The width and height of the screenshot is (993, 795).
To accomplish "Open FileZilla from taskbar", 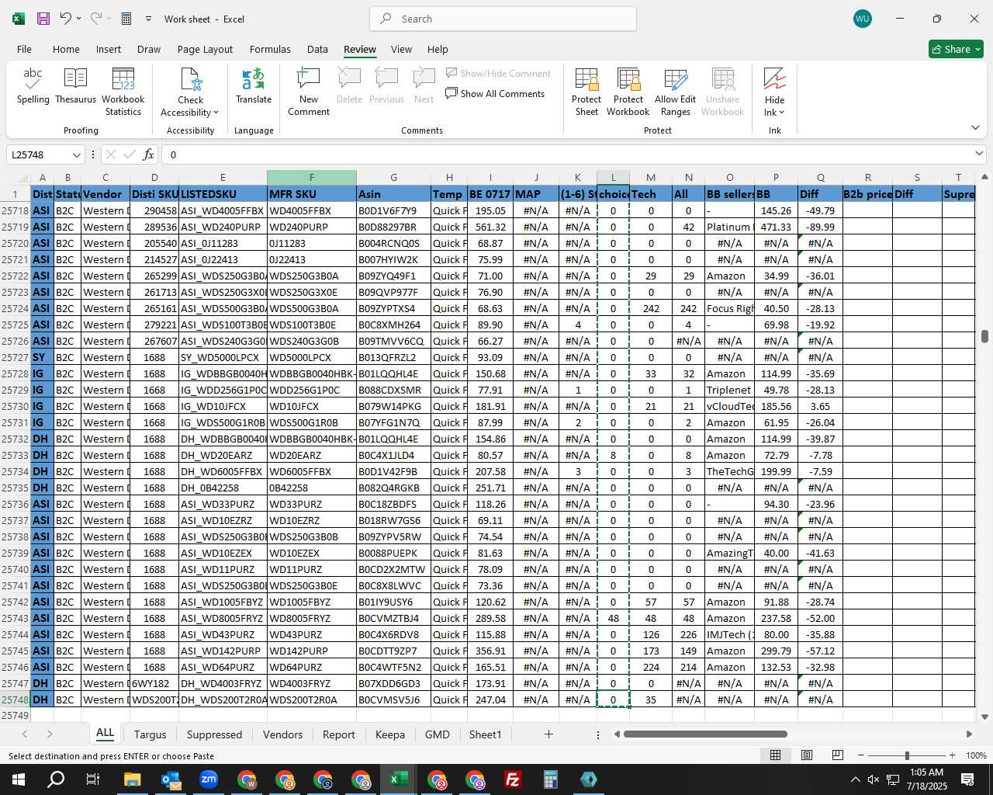I will click(512, 779).
